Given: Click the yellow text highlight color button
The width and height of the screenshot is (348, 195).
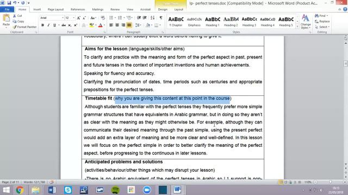Looking at the screenshot, I should tap(91, 25).
